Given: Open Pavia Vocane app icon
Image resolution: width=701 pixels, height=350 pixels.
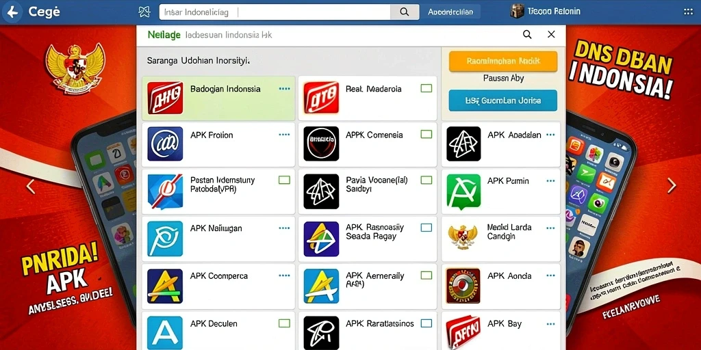Looking at the screenshot, I should 321,191.
